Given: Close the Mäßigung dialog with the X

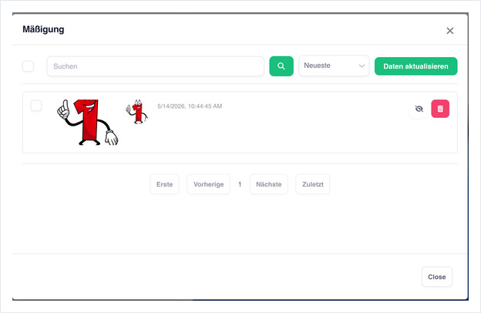Looking at the screenshot, I should point(450,31).
